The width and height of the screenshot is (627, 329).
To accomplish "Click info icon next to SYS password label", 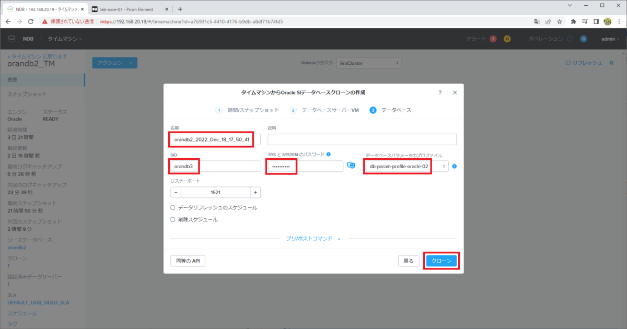I will [x=329, y=155].
